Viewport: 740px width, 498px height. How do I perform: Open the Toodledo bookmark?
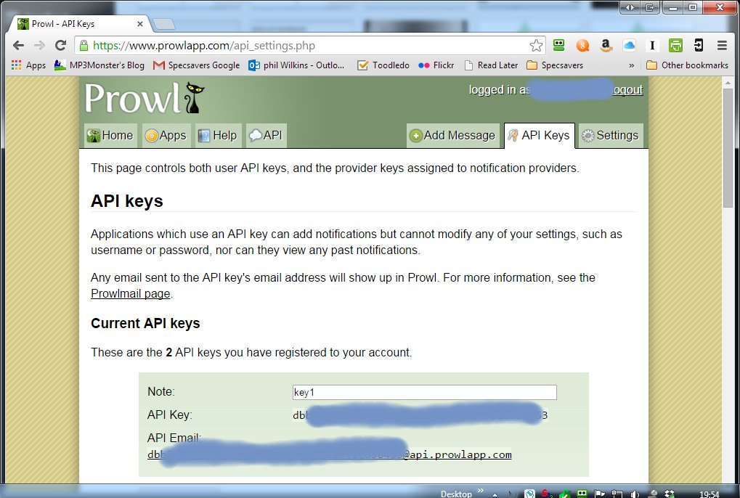point(383,65)
